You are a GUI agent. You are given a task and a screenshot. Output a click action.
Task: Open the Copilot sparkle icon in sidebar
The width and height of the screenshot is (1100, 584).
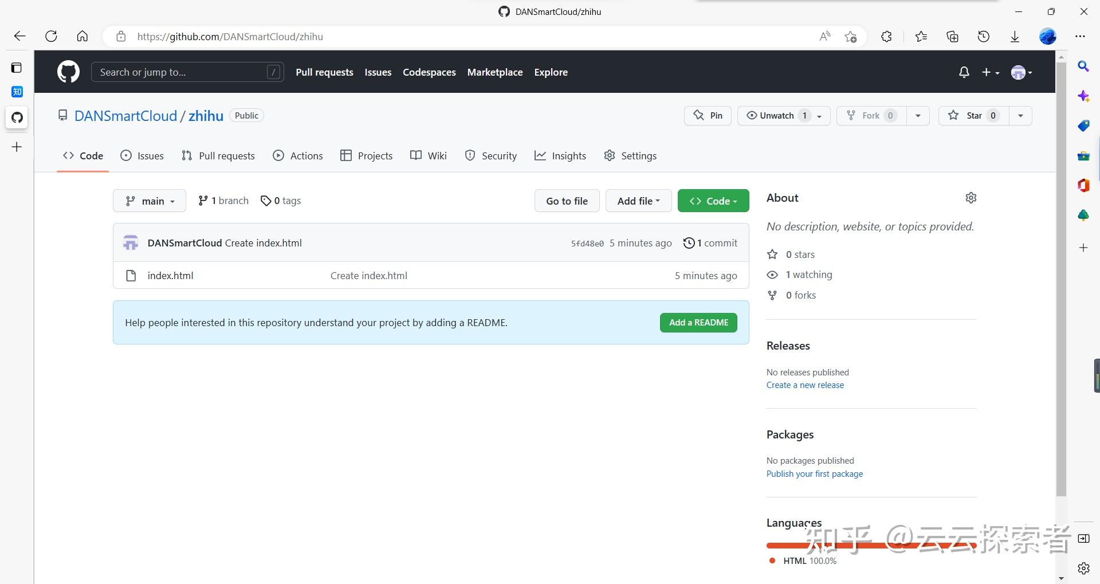(x=1083, y=96)
